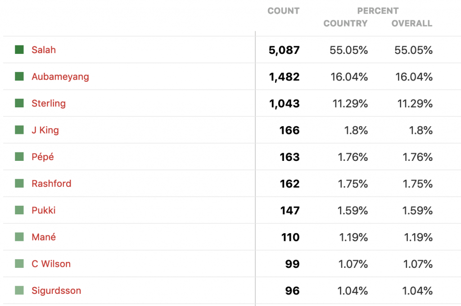461x306 pixels.
Task: Click the light green swatch beside Sigurdsson
Action: tap(19, 290)
